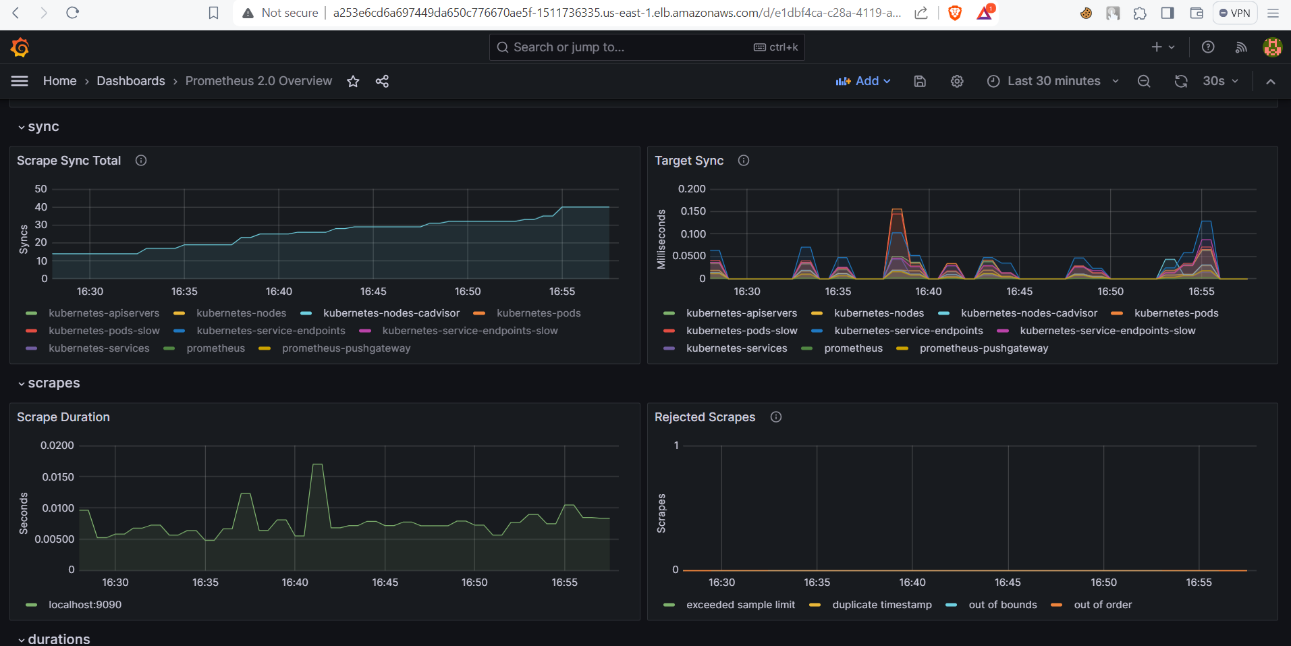1291x646 pixels.
Task: Click Not secure site warning
Action: click(x=280, y=13)
